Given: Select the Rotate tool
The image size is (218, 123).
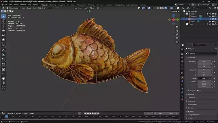Looking at the screenshot, I should pyautogui.click(x=4, y=30).
